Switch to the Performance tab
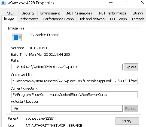This screenshot has width=146, height=127. (29, 19)
